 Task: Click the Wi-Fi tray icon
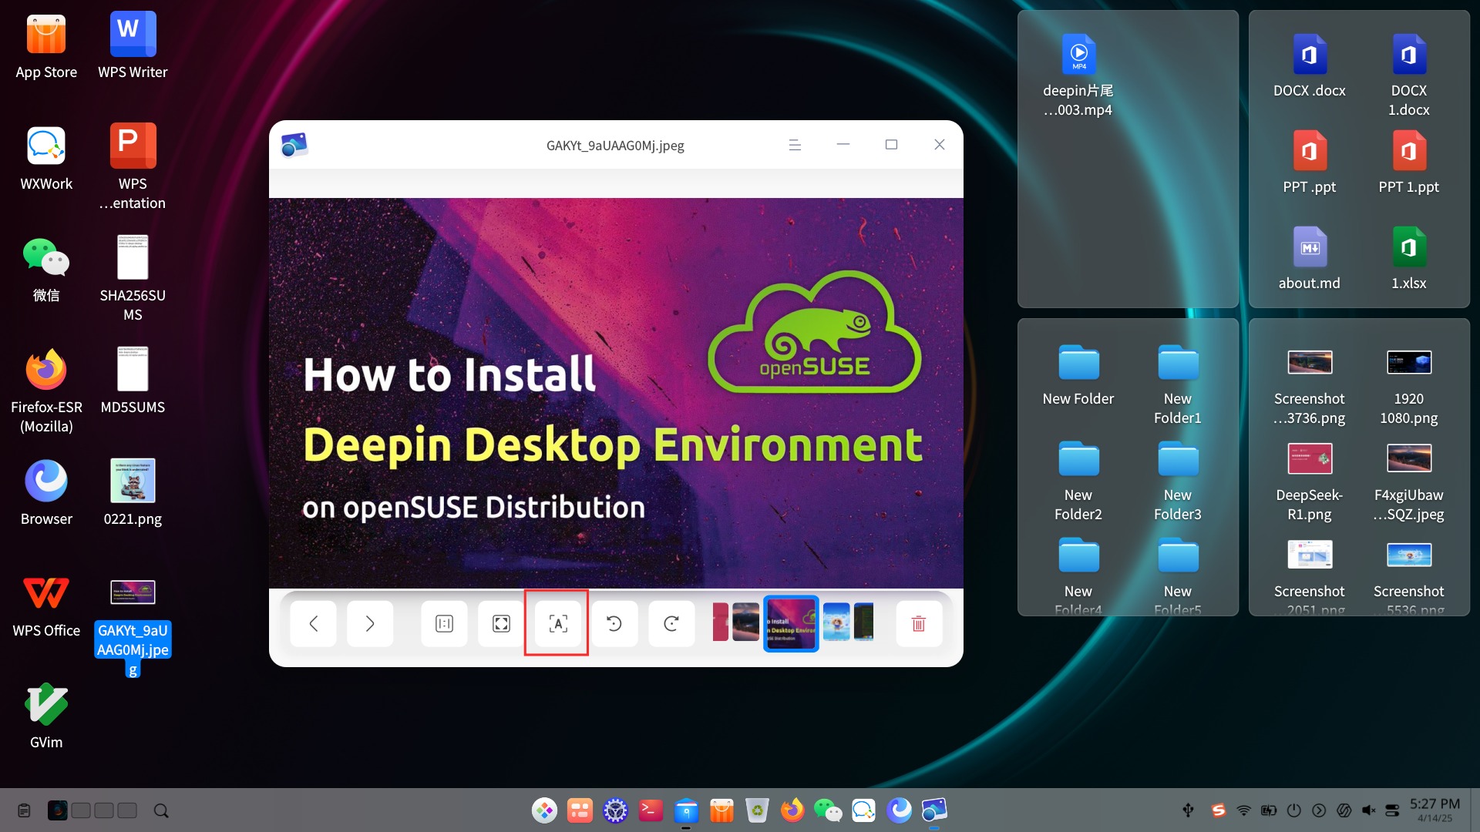pyautogui.click(x=1243, y=810)
